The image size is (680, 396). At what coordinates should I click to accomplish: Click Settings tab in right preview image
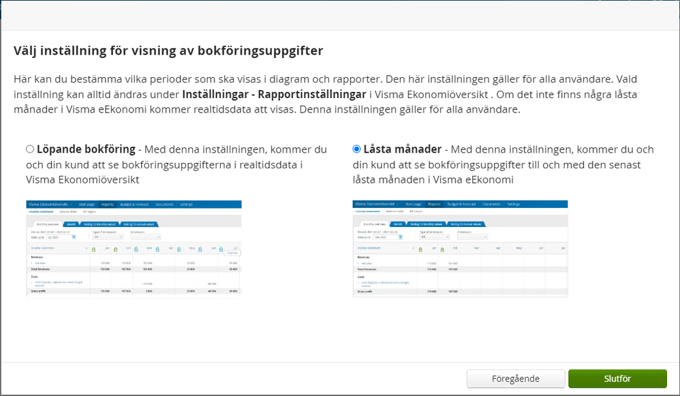click(x=513, y=204)
